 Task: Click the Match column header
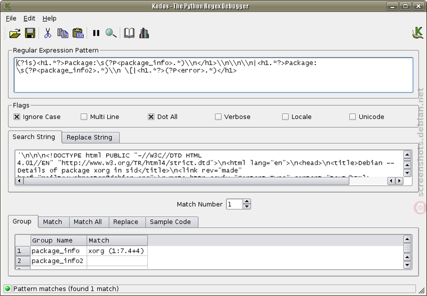pos(117,241)
